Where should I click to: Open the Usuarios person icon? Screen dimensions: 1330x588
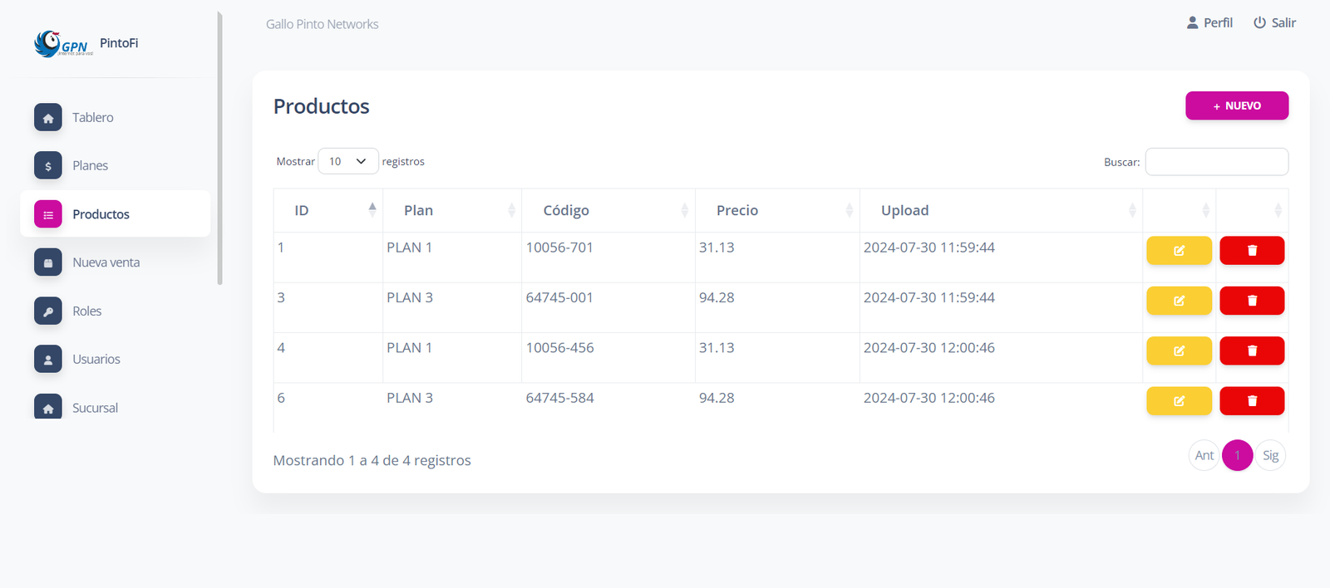click(48, 360)
